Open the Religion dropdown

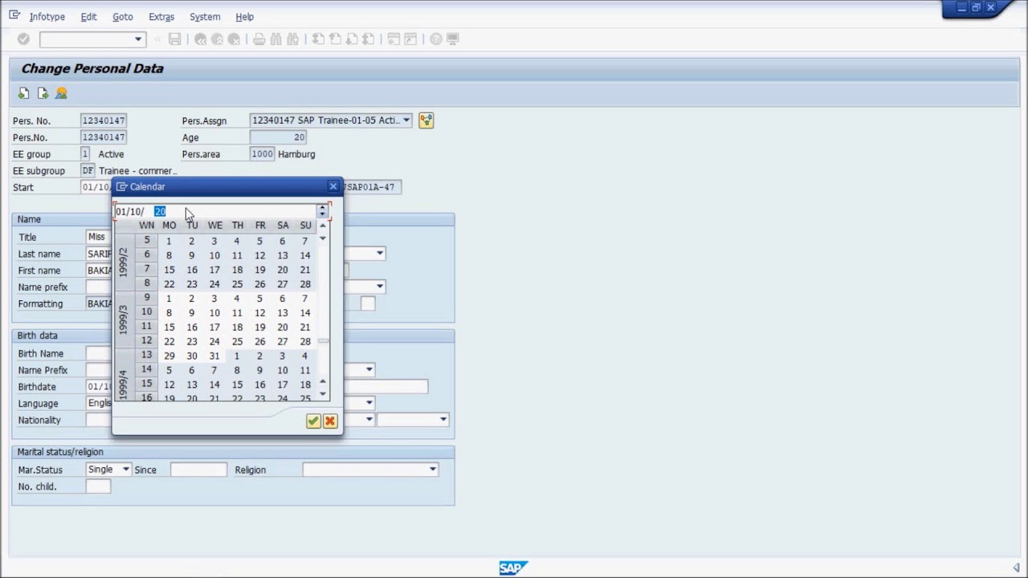point(433,470)
